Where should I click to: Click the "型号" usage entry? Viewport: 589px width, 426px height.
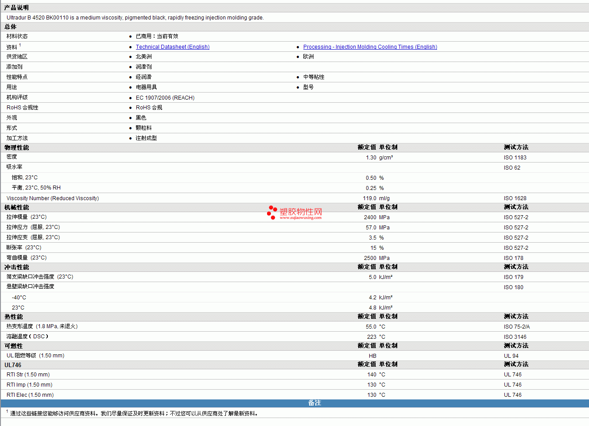(x=309, y=87)
